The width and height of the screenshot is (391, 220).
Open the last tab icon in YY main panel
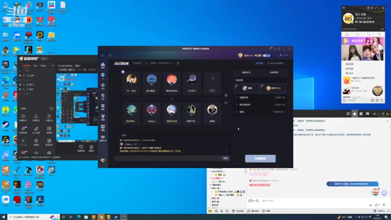point(379,34)
